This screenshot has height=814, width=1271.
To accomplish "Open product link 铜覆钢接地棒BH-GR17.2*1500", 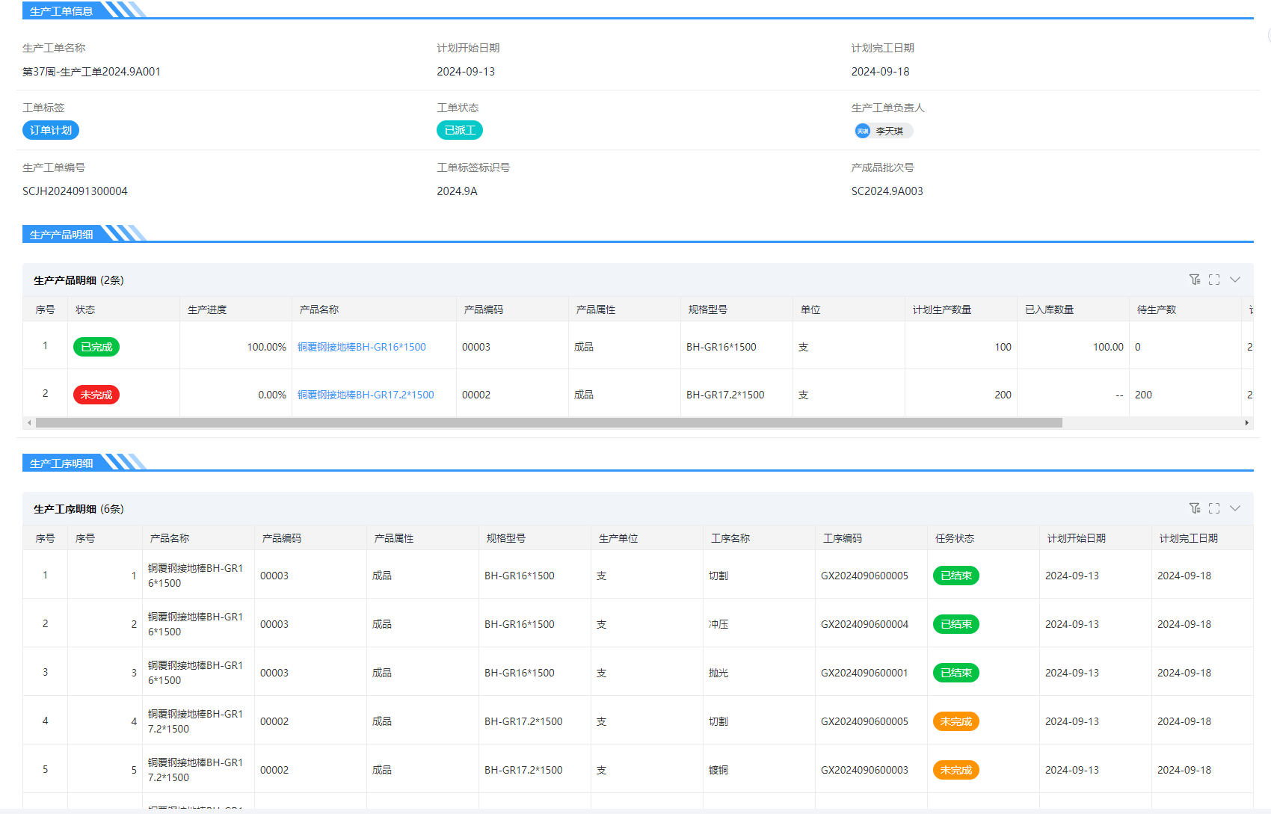I will pyautogui.click(x=366, y=395).
